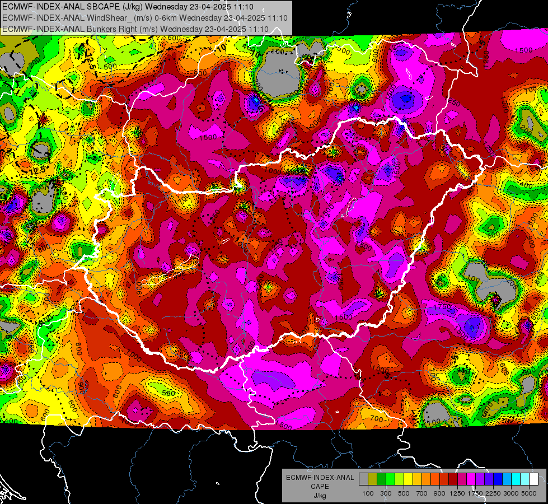Select the white legend swatch
This screenshot has width=548, height=504.
533,479
